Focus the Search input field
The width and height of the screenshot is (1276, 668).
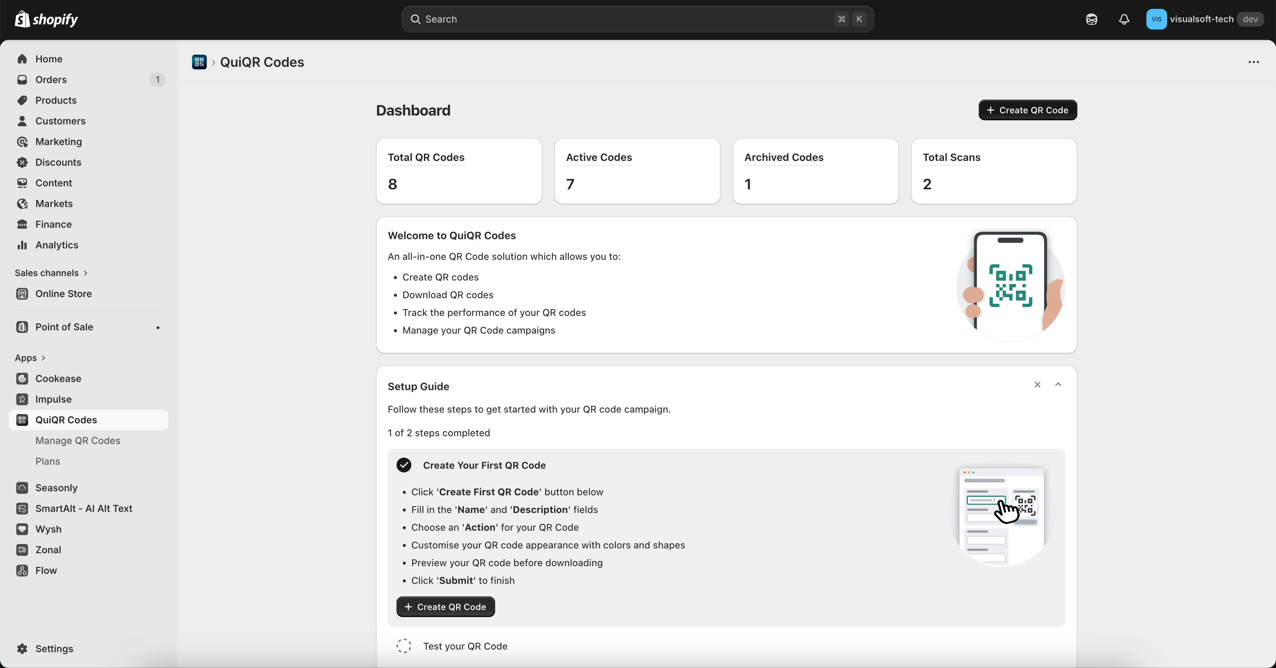(x=638, y=19)
